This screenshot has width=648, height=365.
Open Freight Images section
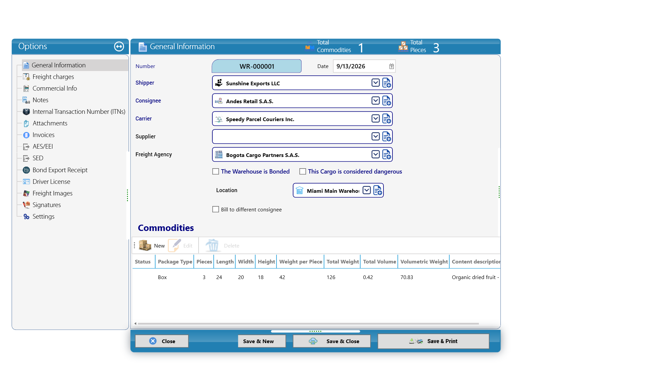click(52, 193)
